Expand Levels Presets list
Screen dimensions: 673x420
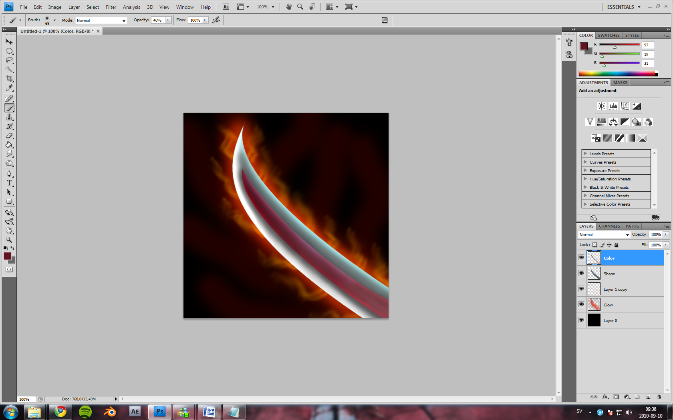585,154
